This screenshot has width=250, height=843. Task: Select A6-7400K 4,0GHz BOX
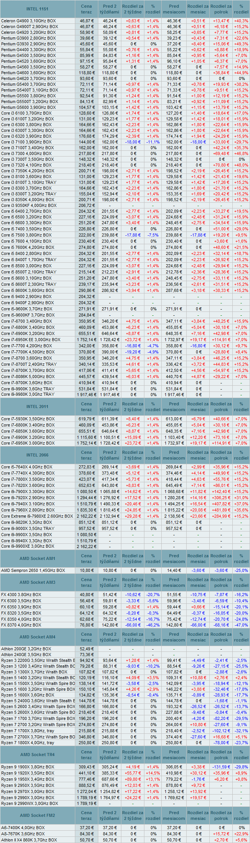[23, 828]
